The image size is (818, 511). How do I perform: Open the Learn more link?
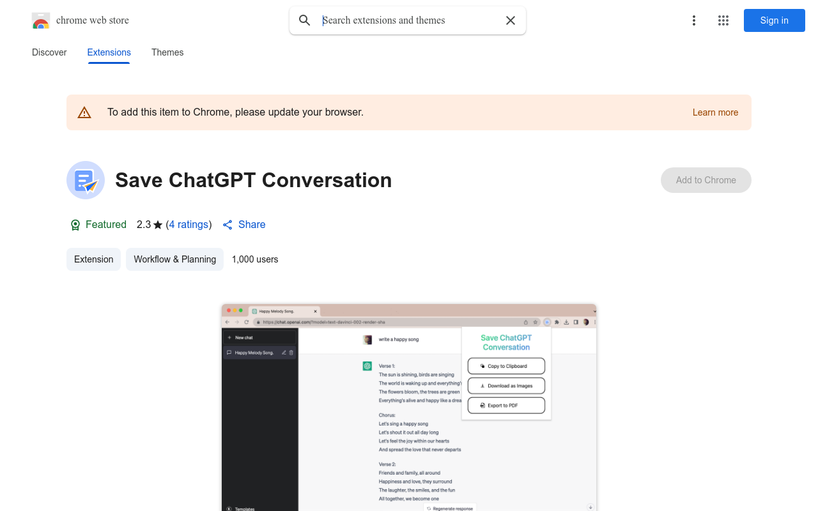(x=715, y=112)
